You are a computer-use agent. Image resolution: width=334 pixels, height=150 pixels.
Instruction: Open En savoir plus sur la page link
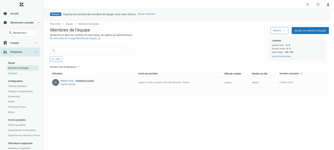tap(73, 38)
